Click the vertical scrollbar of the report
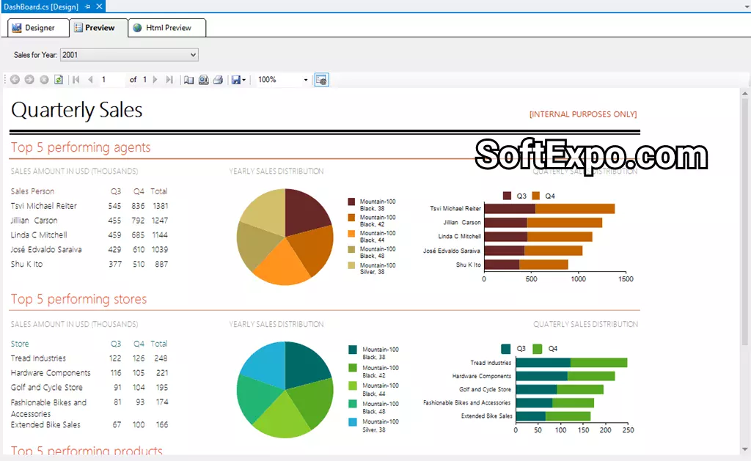 coord(745,220)
